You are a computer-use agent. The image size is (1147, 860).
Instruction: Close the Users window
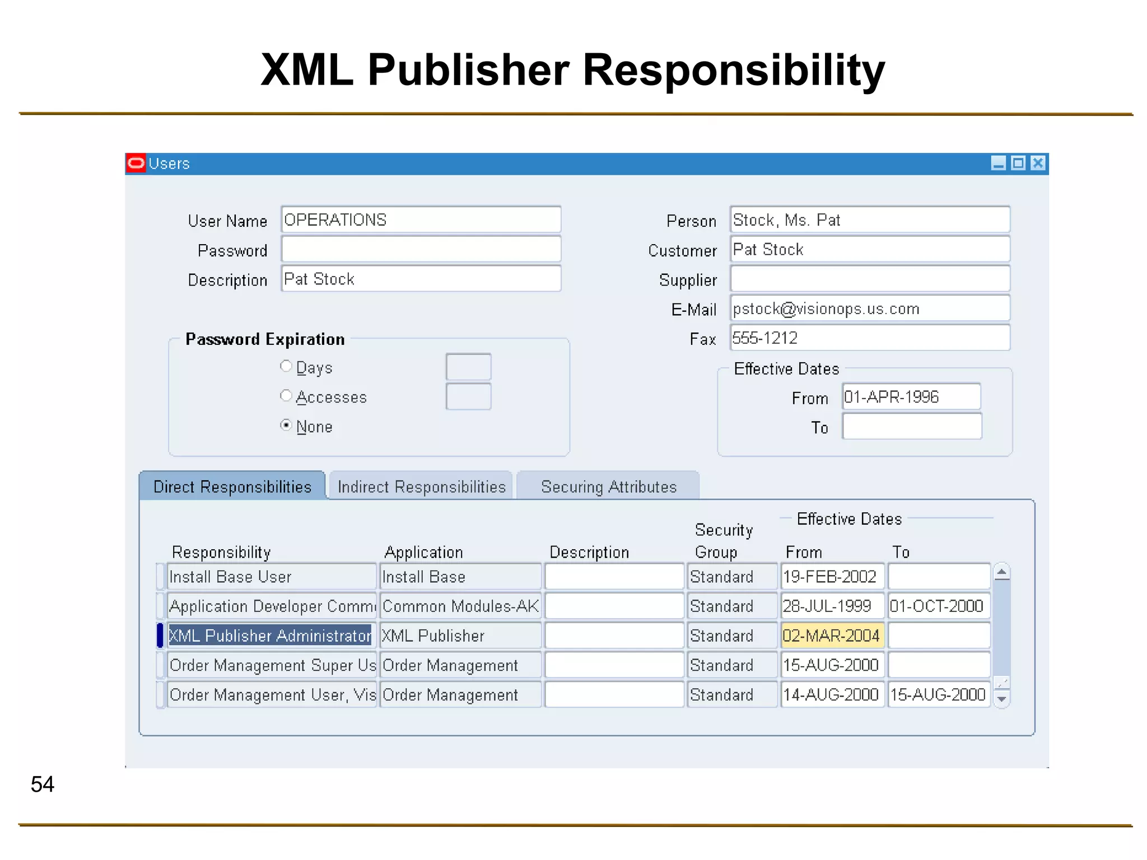point(1038,163)
